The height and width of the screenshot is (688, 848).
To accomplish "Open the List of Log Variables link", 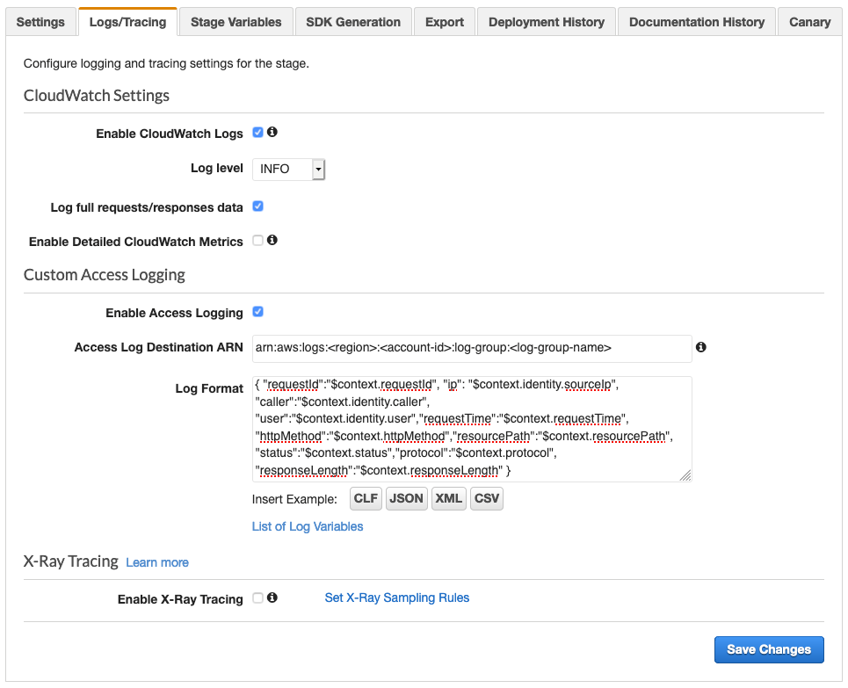I will [x=307, y=525].
